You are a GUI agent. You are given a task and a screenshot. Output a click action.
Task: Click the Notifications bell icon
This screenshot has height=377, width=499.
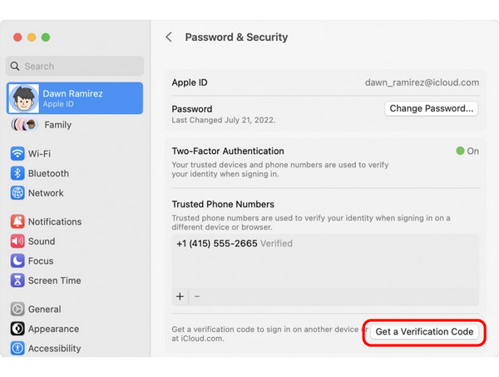(x=17, y=221)
